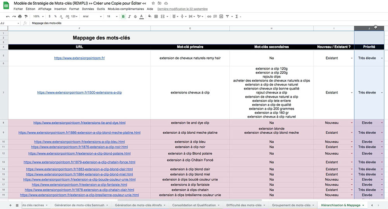The image size is (388, 209).
Task: Apply italic formatting
Action: (129, 17)
